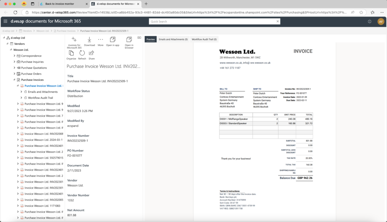Click the d.velop documents for Microsoft 365 title
Screen dimensions: 387x222
point(46,21)
